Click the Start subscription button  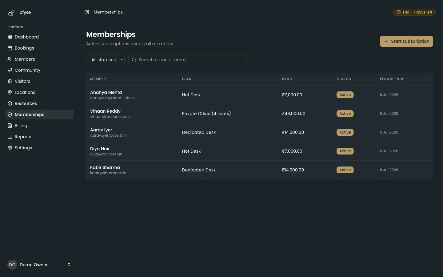coord(406,41)
